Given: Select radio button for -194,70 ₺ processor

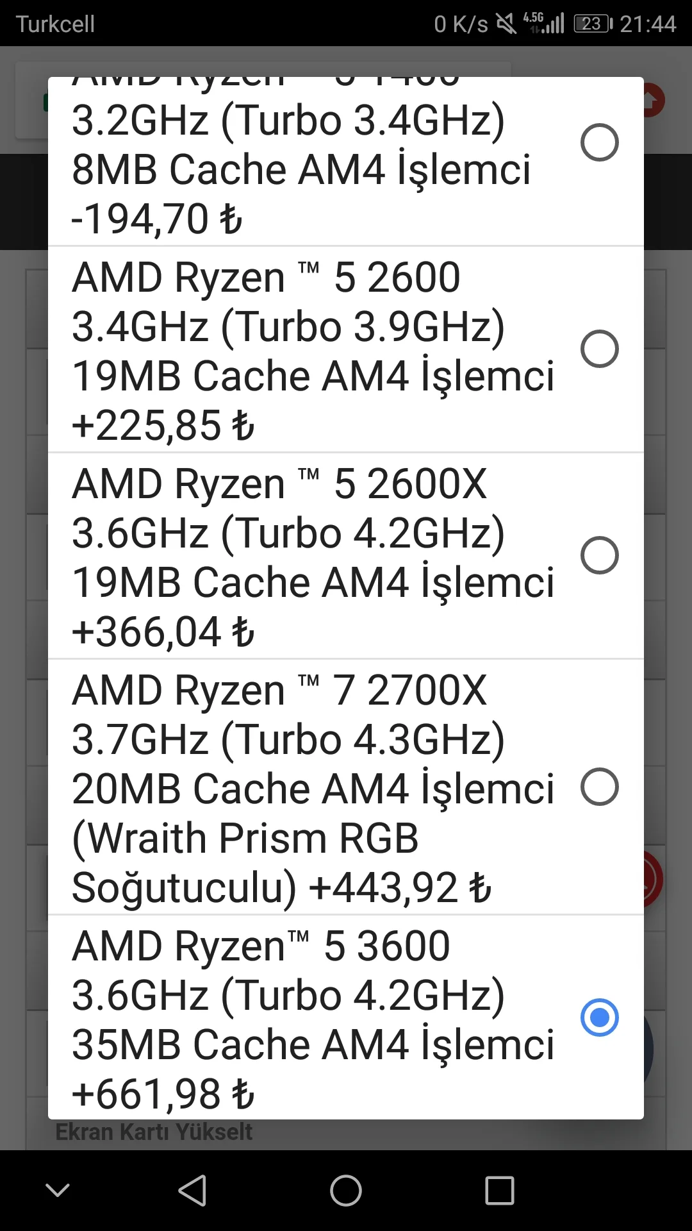Looking at the screenshot, I should pyautogui.click(x=599, y=142).
